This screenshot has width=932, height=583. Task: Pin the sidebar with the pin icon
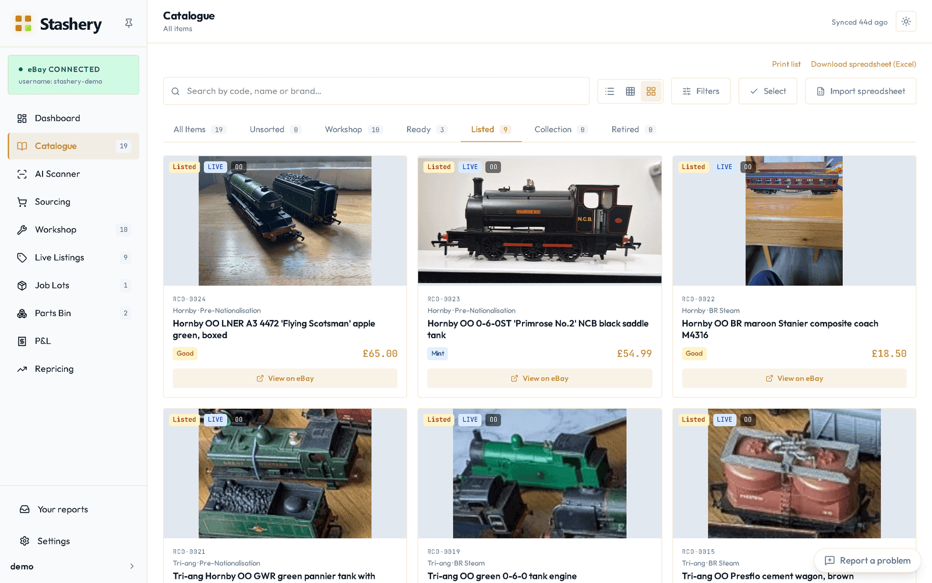click(x=129, y=23)
